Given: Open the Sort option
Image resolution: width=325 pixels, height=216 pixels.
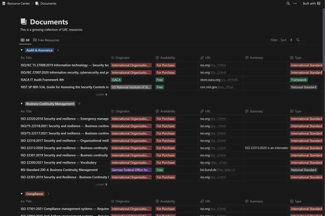Looking at the screenshot, I should (x=283, y=40).
